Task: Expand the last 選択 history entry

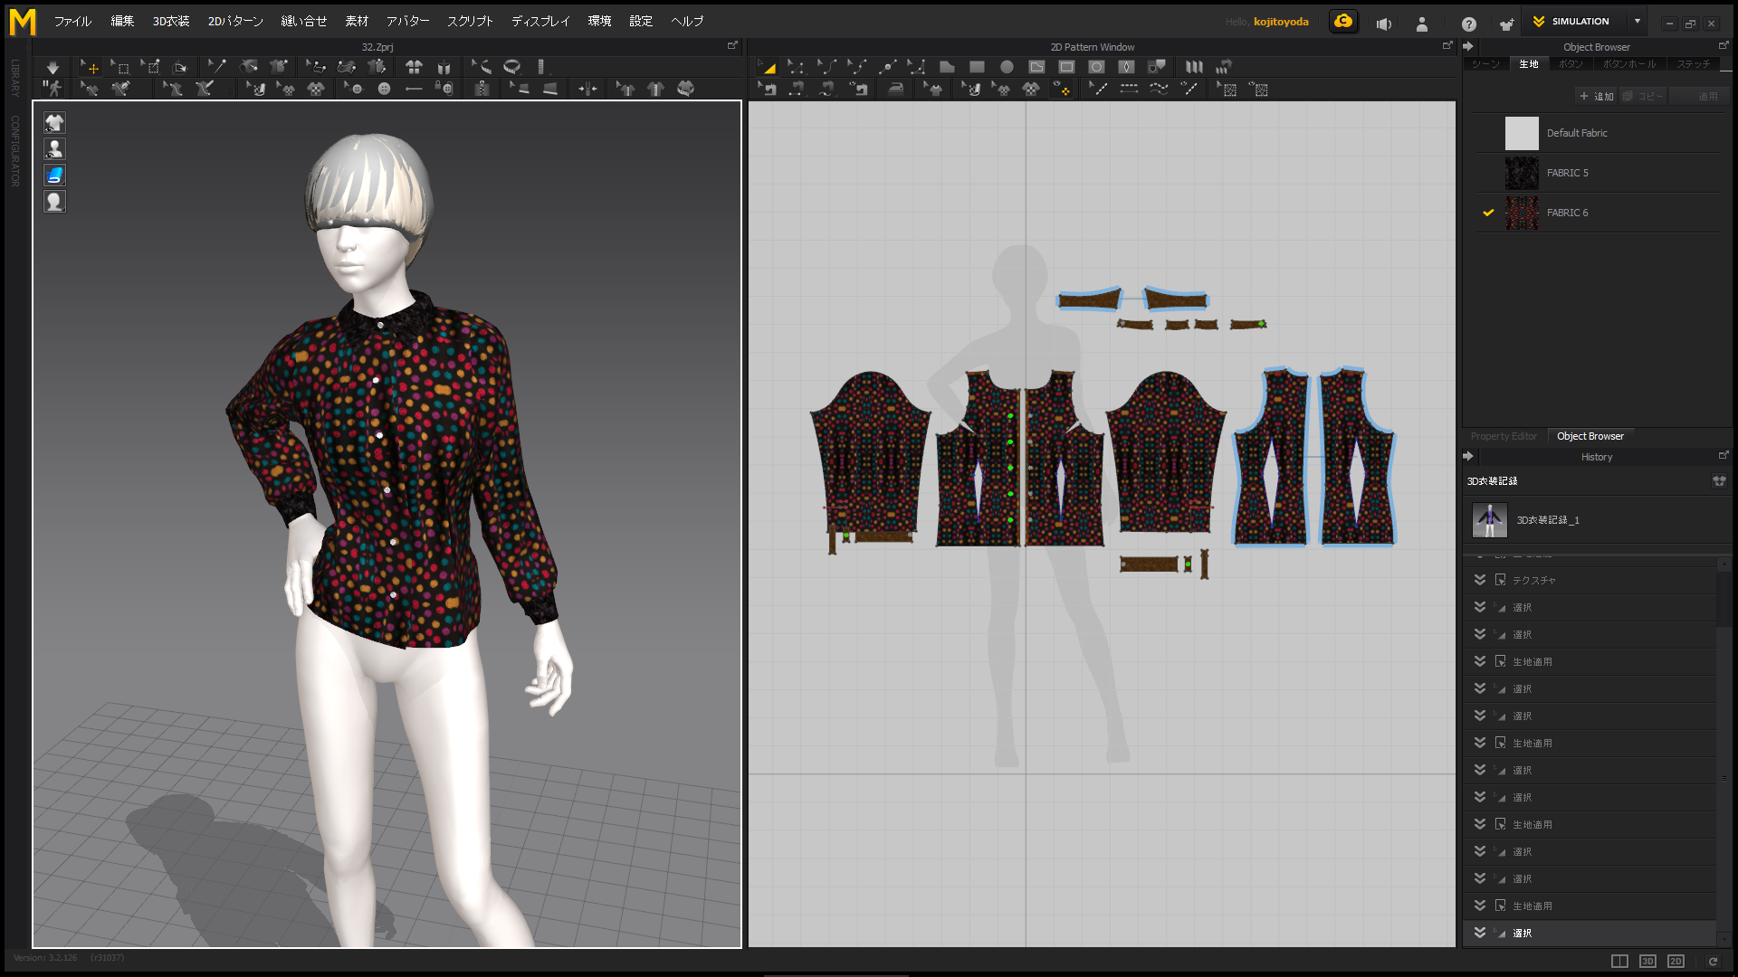Action: (x=1480, y=933)
